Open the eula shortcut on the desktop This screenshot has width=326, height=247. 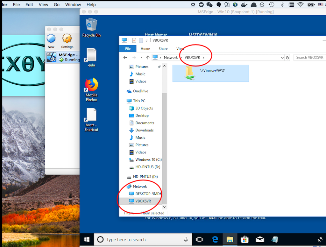click(x=91, y=58)
